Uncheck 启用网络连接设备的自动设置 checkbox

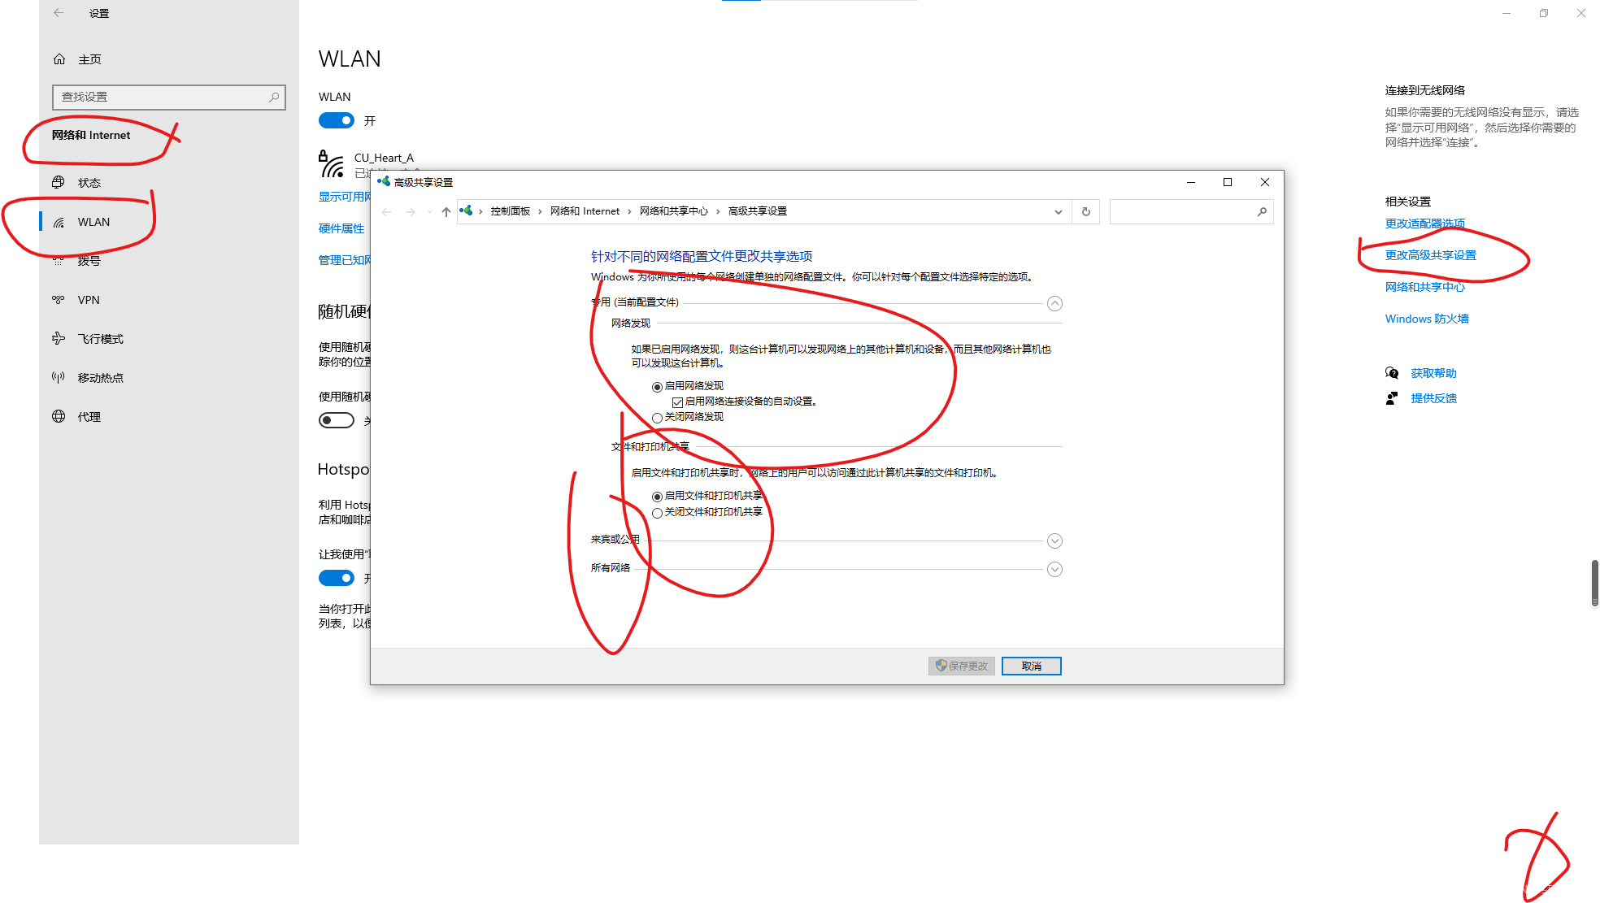pyautogui.click(x=677, y=402)
